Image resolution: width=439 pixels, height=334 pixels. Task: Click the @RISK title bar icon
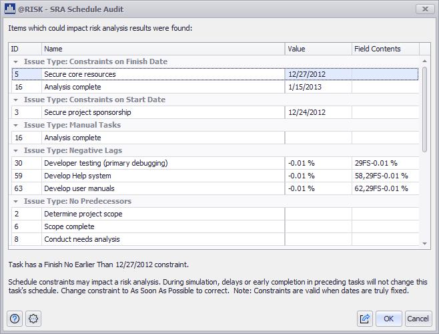pos(9,9)
